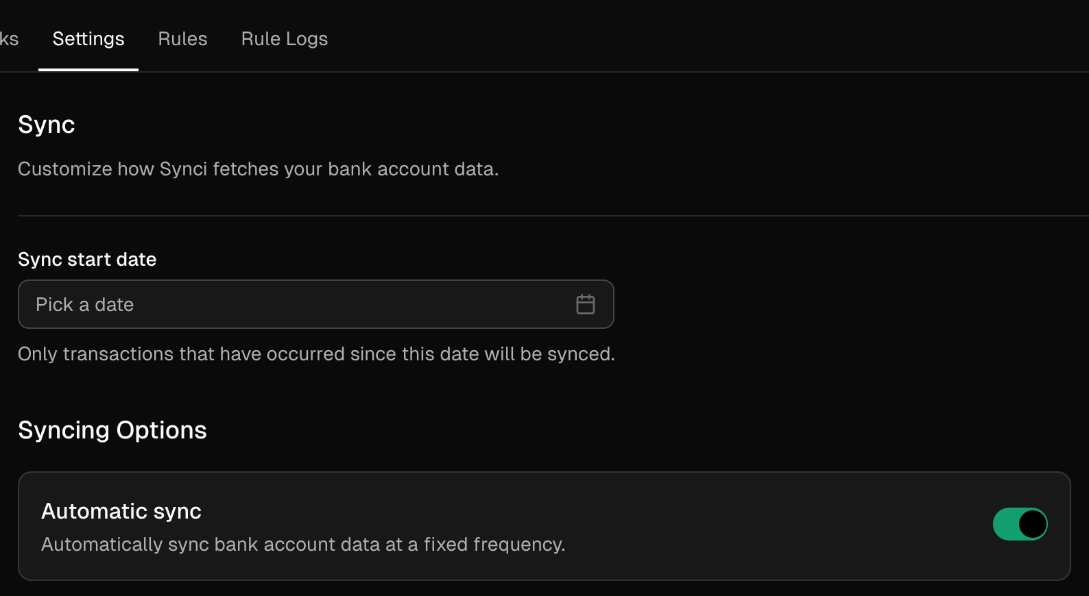Select the Settings tab

pos(88,39)
